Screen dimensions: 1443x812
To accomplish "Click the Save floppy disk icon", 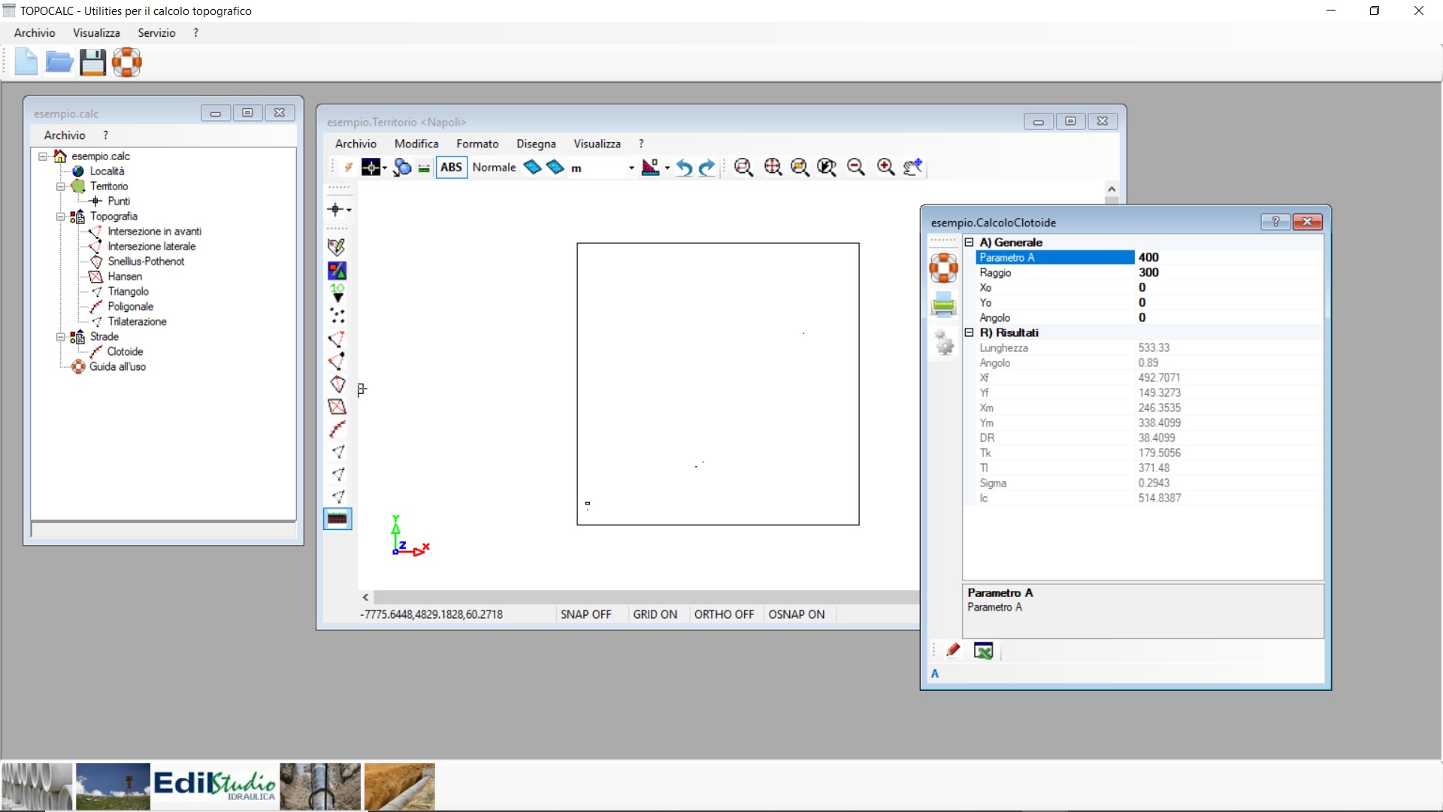I will (93, 62).
